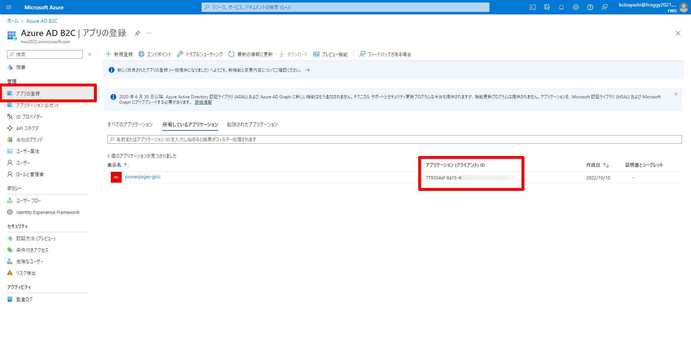This screenshot has width=691, height=349.
Task: Open the help question mark icon
Action: [590, 7]
